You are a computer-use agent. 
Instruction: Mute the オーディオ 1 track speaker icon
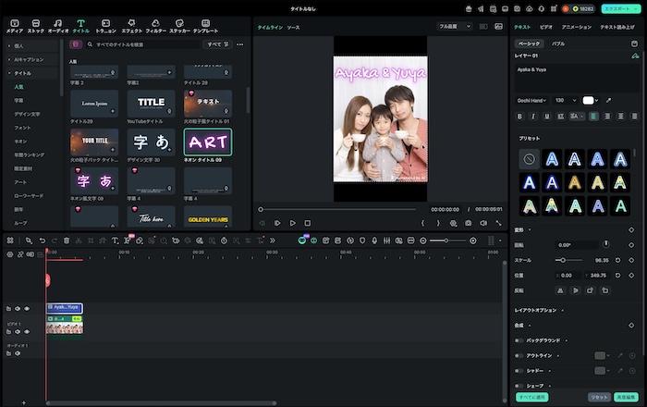tap(18, 353)
